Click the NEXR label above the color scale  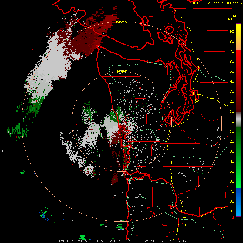pos(237,16)
